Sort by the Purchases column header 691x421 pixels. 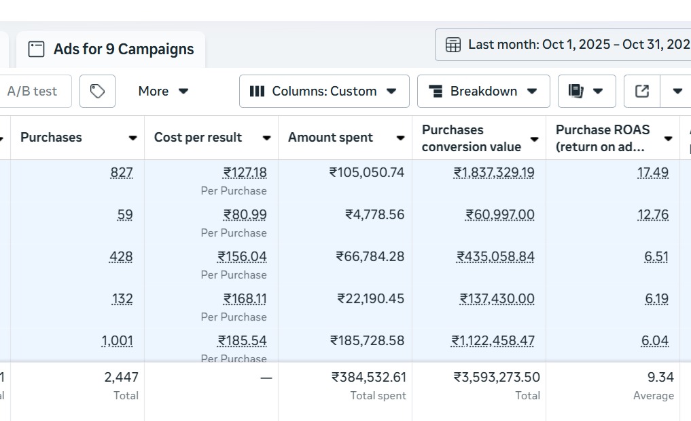(51, 137)
